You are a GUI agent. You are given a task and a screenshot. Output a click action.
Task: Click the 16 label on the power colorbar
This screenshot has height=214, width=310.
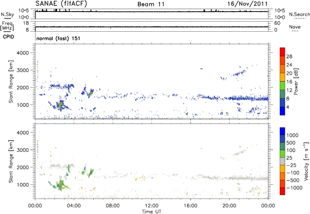[x=289, y=82]
